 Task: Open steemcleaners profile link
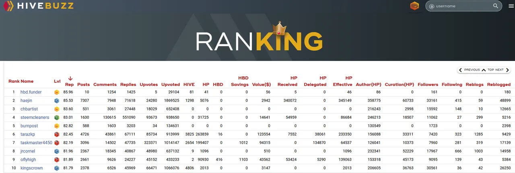pos(35,118)
